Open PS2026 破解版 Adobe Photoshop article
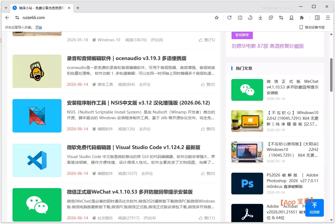The height and width of the screenshot is (224, 335). point(293,181)
